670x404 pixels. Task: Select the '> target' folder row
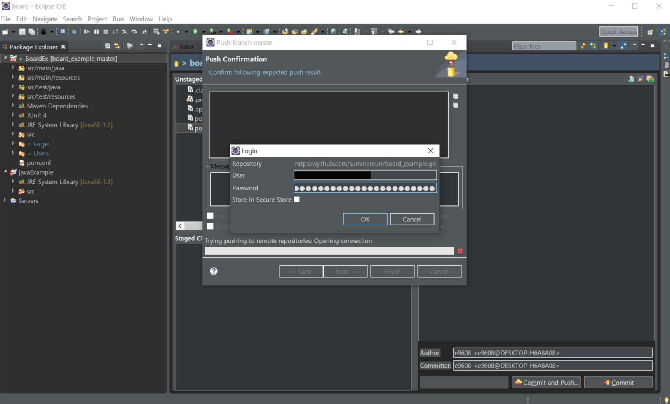click(39, 144)
